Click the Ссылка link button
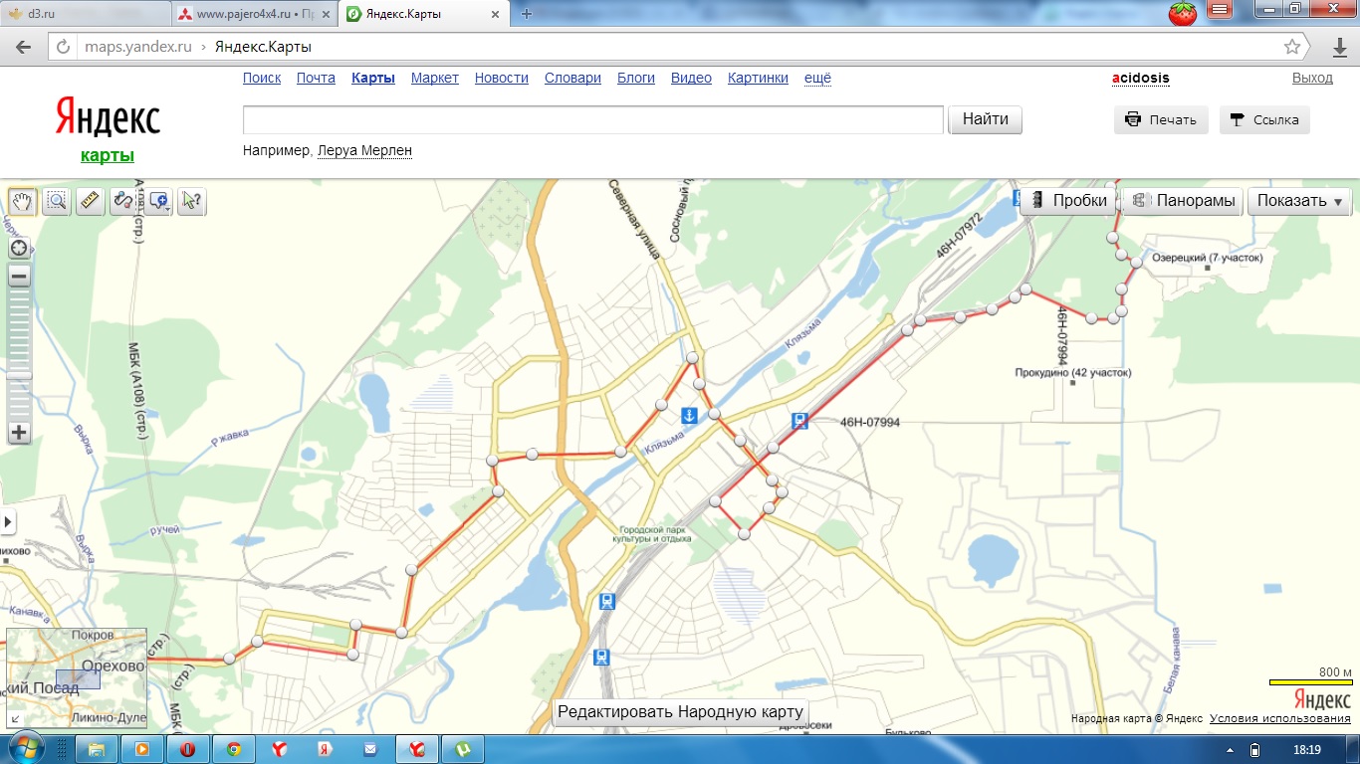Viewport: 1360px width, 764px height. (x=1264, y=119)
